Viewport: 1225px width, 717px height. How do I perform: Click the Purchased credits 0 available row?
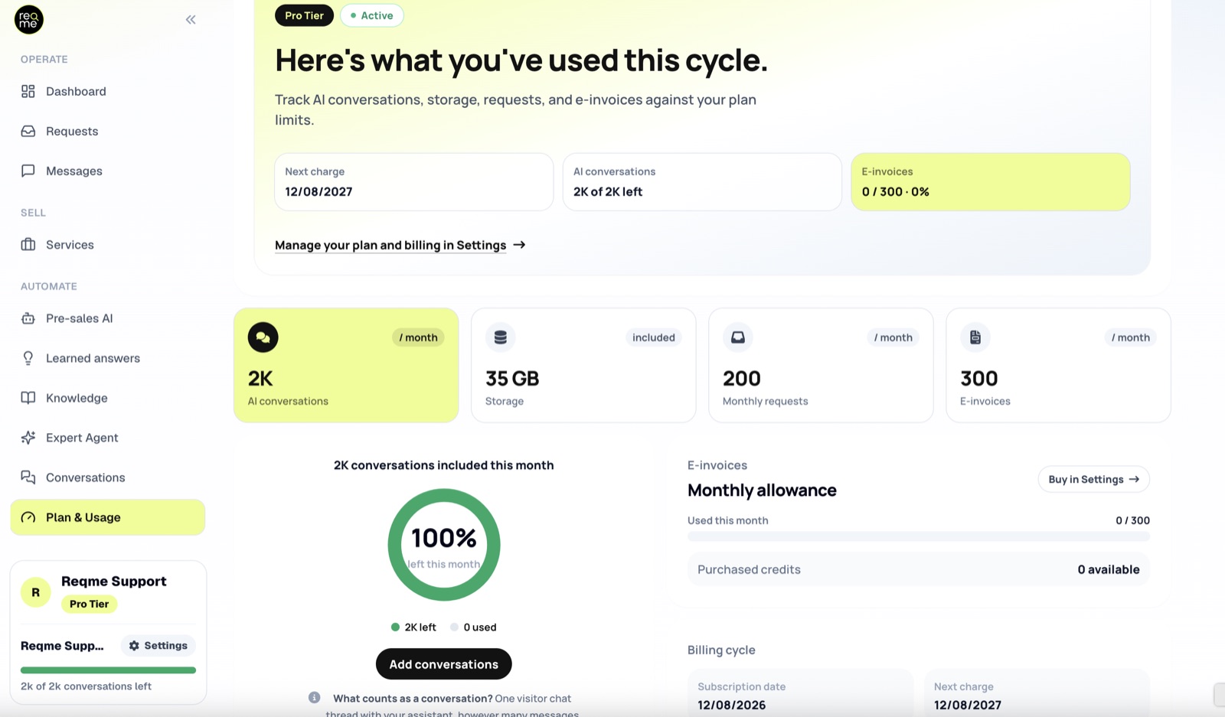pyautogui.click(x=919, y=569)
